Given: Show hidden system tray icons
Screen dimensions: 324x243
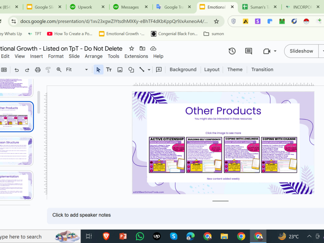Looking at the screenshot, I should [x=309, y=236].
